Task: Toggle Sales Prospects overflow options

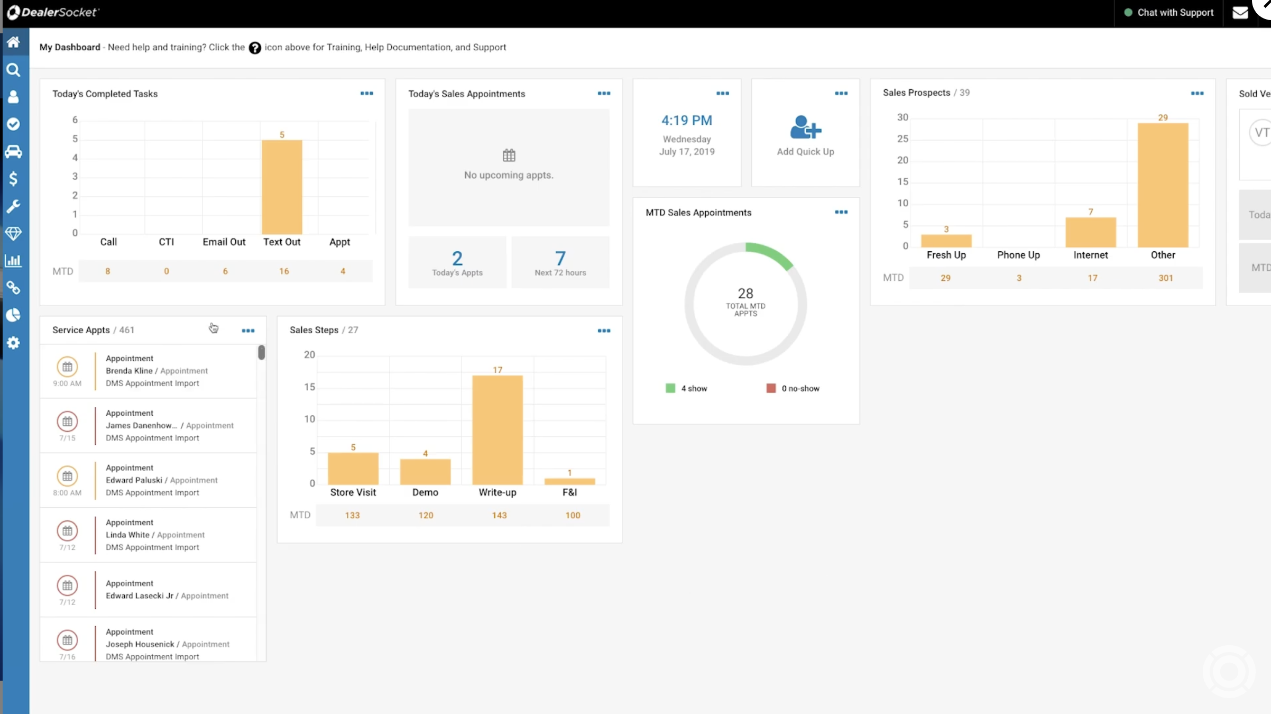Action: tap(1197, 93)
